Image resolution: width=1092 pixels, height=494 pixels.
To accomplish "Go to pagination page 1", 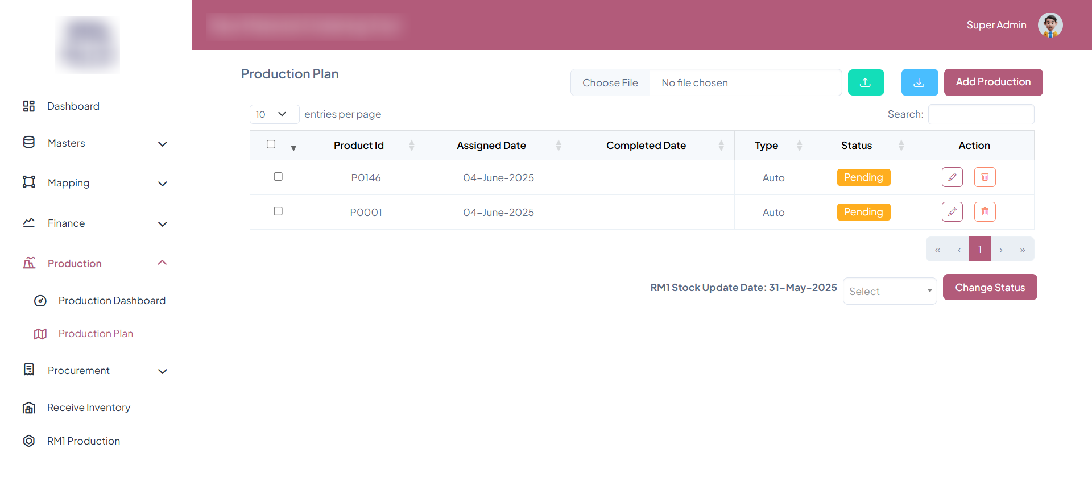I will (x=980, y=249).
